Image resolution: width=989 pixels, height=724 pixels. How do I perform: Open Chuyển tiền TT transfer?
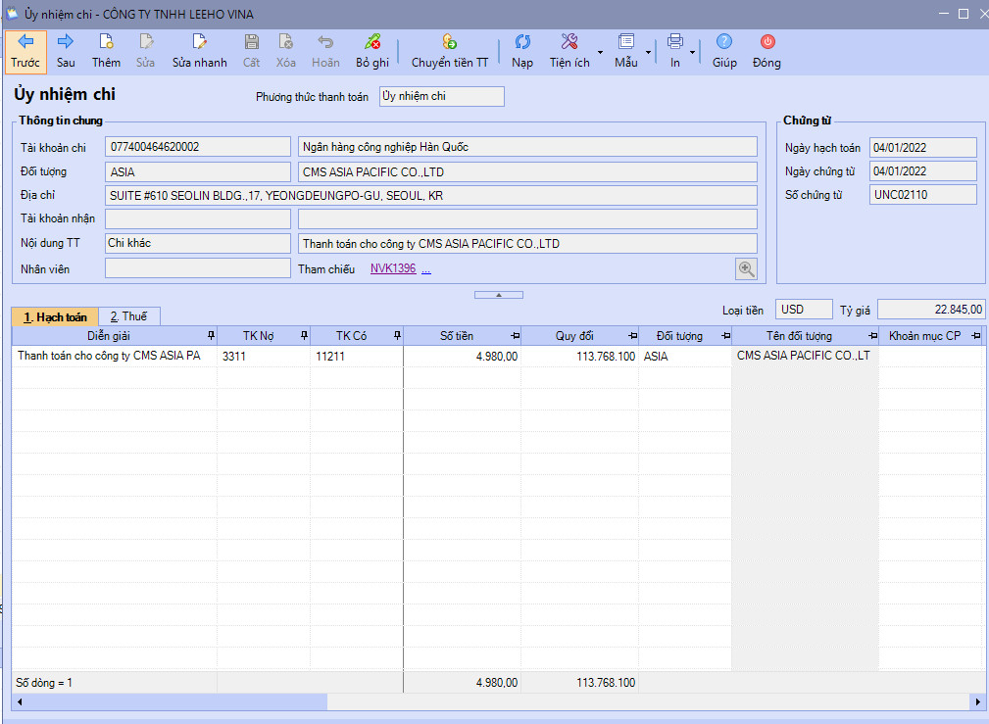click(x=450, y=52)
